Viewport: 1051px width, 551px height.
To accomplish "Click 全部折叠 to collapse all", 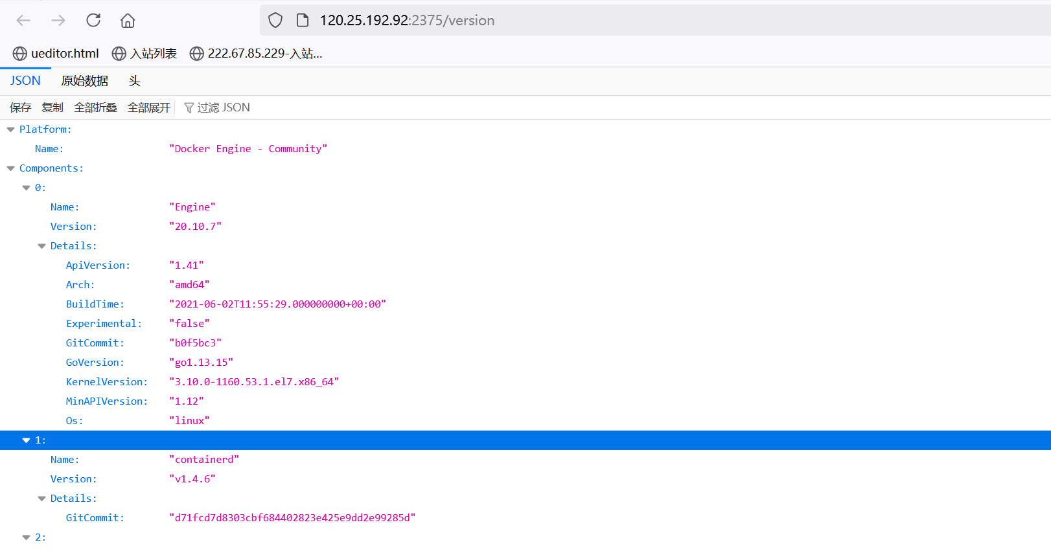I will [95, 107].
